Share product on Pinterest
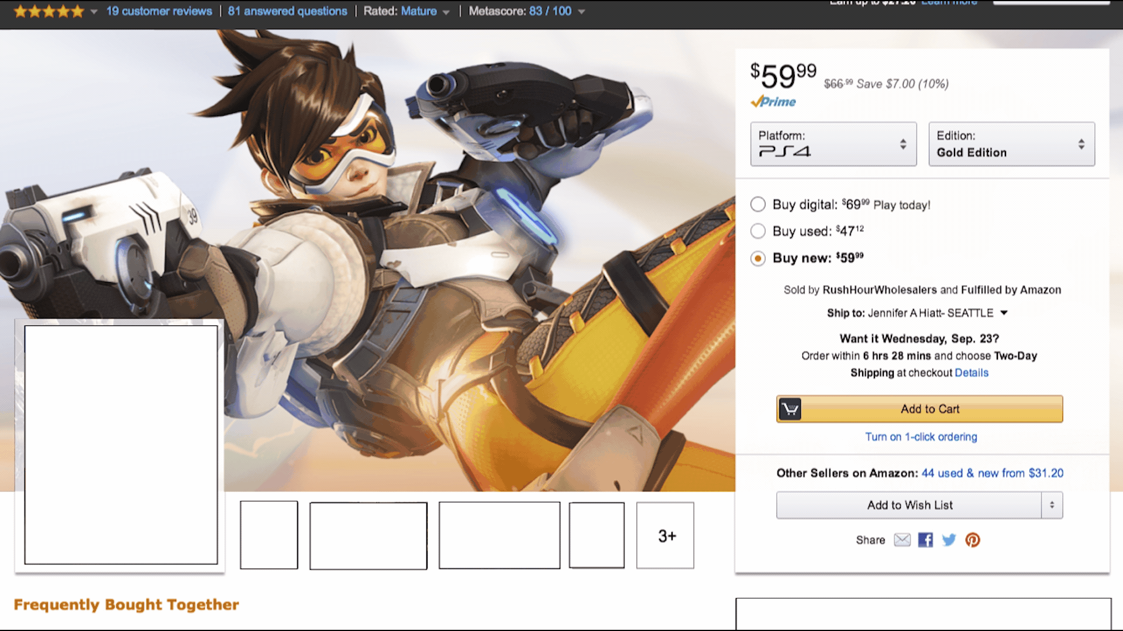The image size is (1123, 631). coord(972,540)
